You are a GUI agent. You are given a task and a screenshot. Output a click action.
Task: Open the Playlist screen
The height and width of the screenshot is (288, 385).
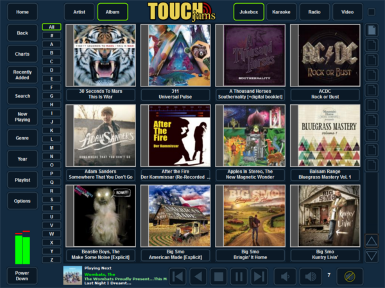pyautogui.click(x=22, y=180)
